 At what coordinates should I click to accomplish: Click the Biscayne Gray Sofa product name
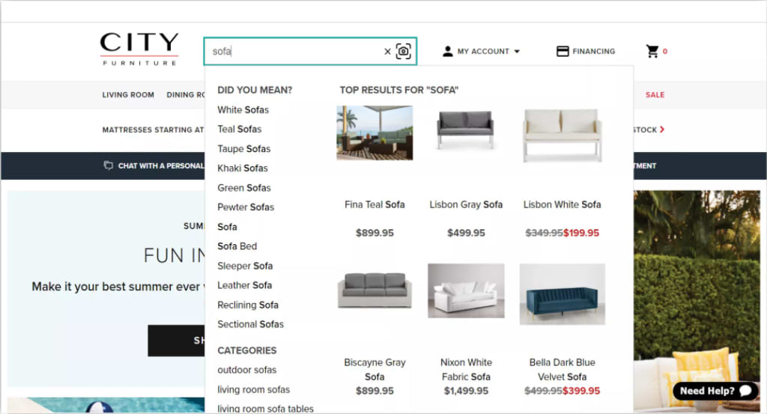(x=375, y=370)
